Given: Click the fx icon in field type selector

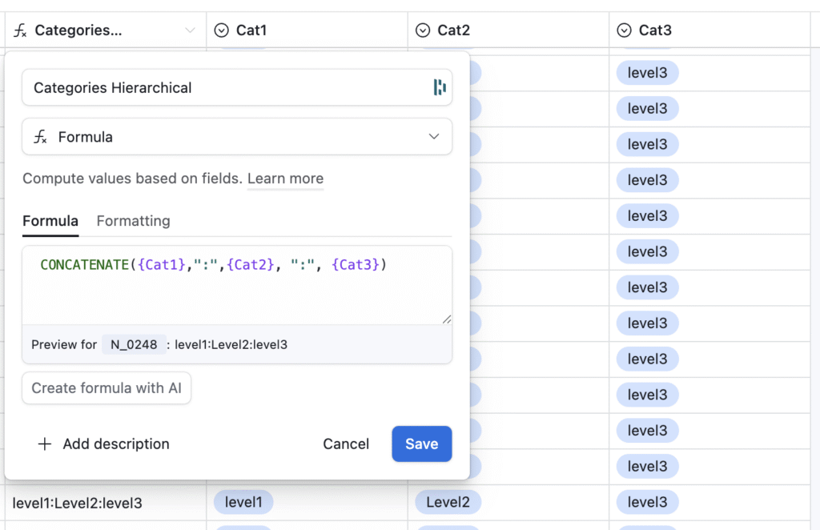Looking at the screenshot, I should 40,137.
